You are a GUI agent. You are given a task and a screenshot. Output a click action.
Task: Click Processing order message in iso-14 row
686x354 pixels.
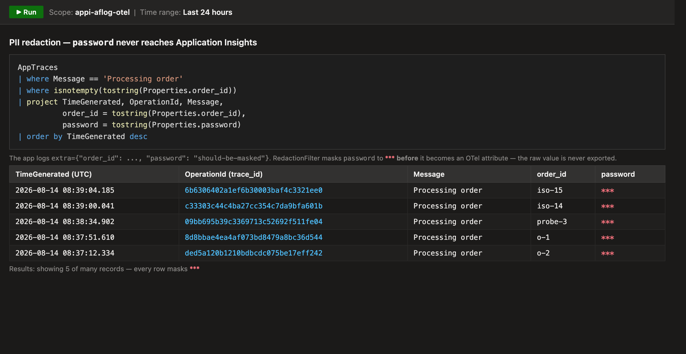[x=448, y=206]
